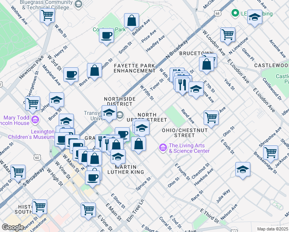
Task: Select the US 60 highway shield
Action: (x=37, y=158)
